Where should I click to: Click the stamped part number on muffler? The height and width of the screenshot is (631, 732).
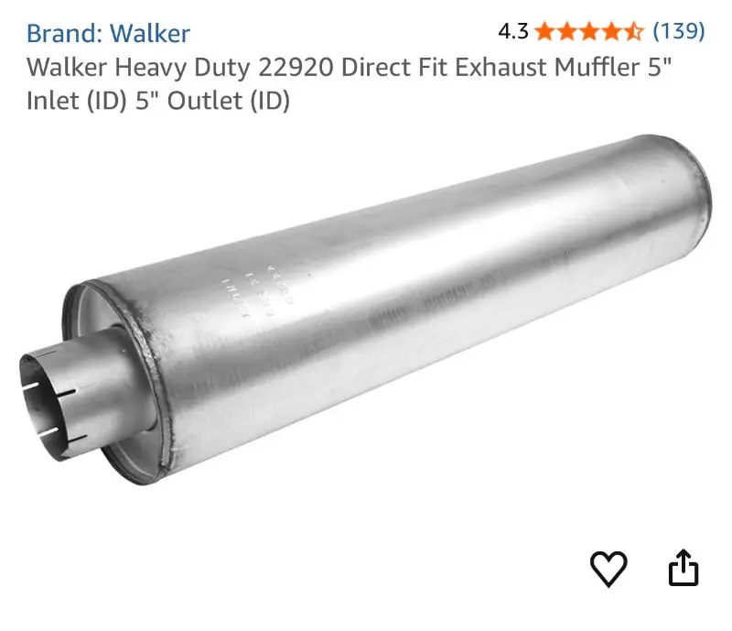258,290
